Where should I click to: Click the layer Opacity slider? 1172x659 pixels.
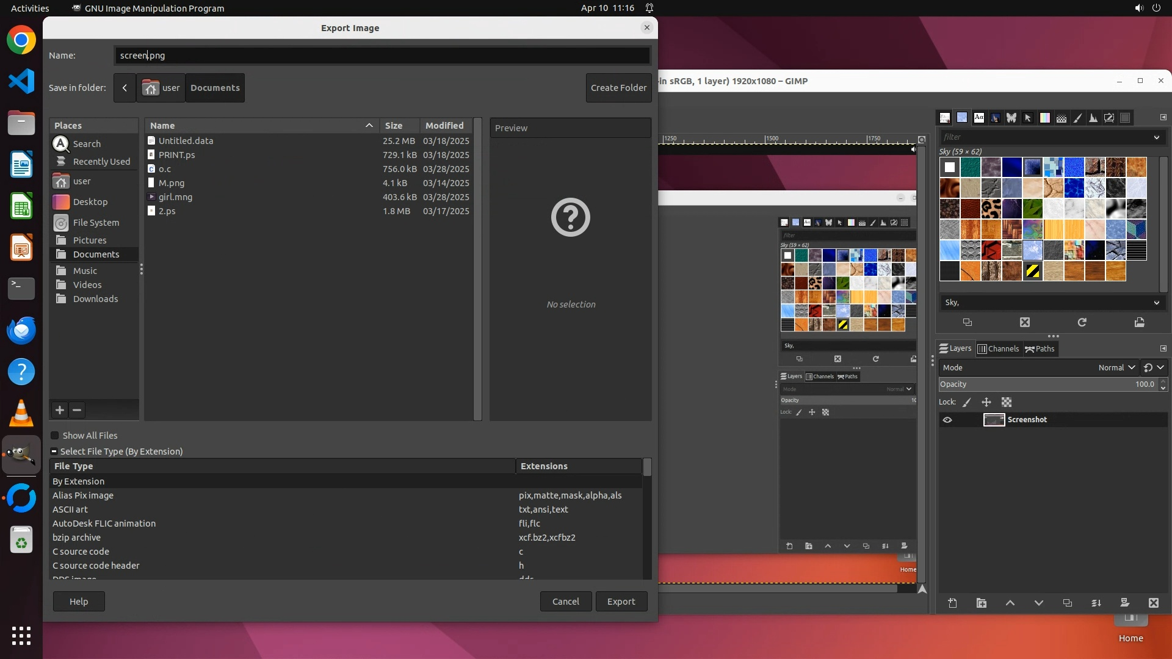pyautogui.click(x=1047, y=384)
